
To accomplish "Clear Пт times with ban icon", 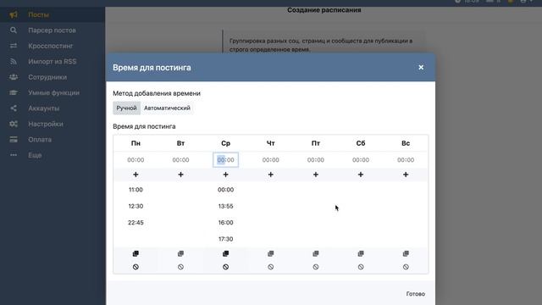I will 316,267.
